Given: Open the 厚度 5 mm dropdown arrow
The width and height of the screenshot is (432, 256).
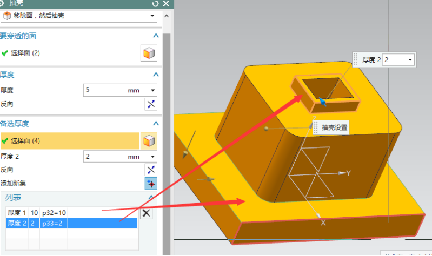Looking at the screenshot, I should 153,91.
